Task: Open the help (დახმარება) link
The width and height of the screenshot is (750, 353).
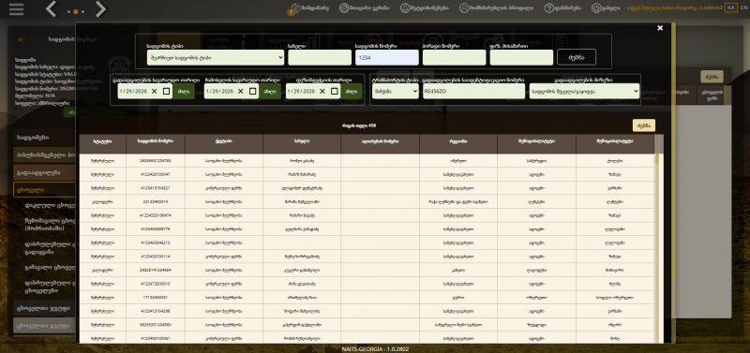Action: point(562,8)
